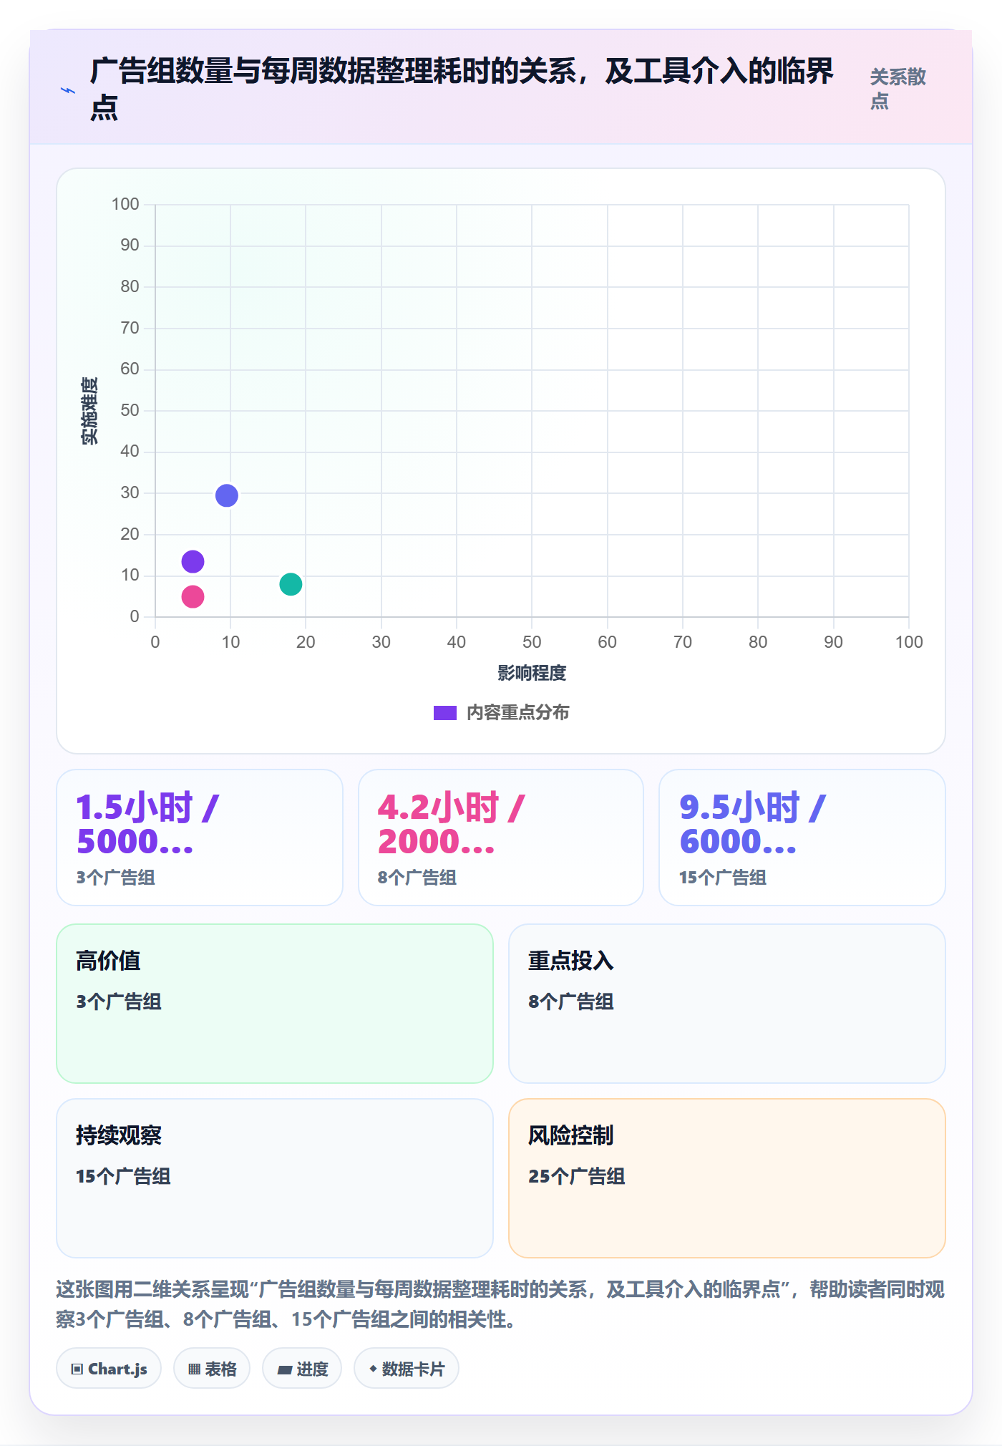Click the 实施难度 y-axis title
Viewport: 1002px width, 1446px height.
click(x=89, y=411)
